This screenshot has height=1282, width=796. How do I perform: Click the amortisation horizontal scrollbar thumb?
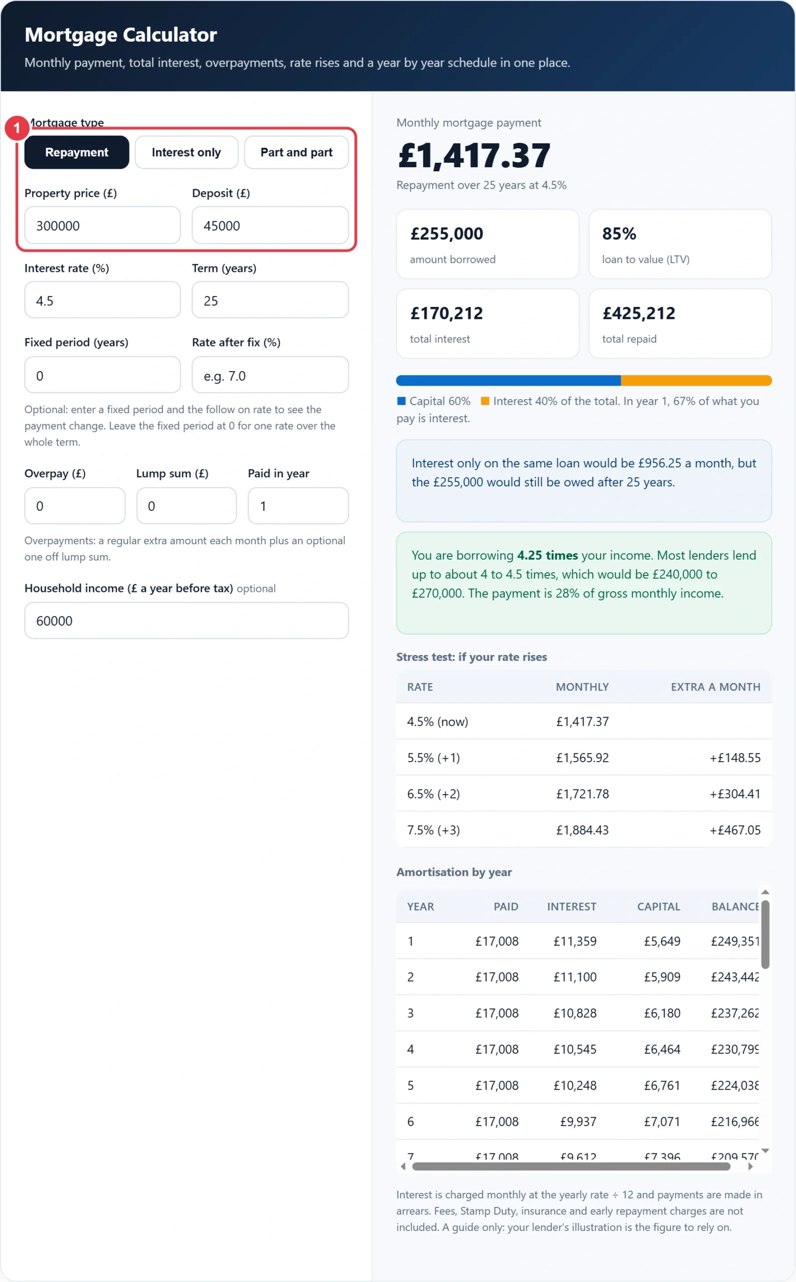point(571,1167)
